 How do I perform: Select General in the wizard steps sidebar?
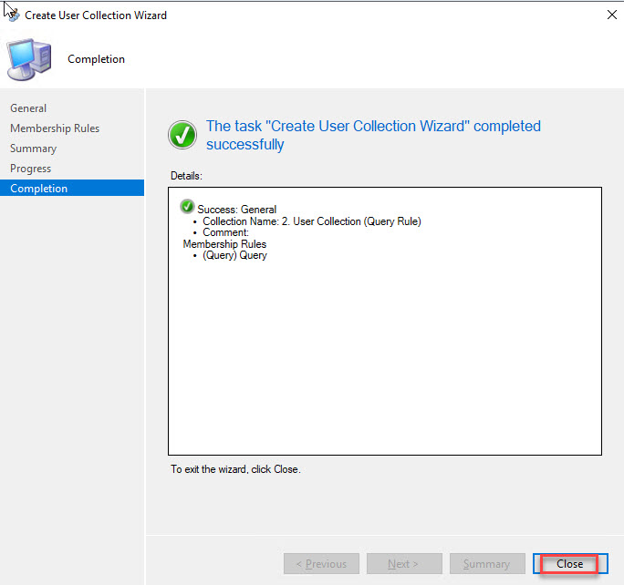tap(28, 108)
